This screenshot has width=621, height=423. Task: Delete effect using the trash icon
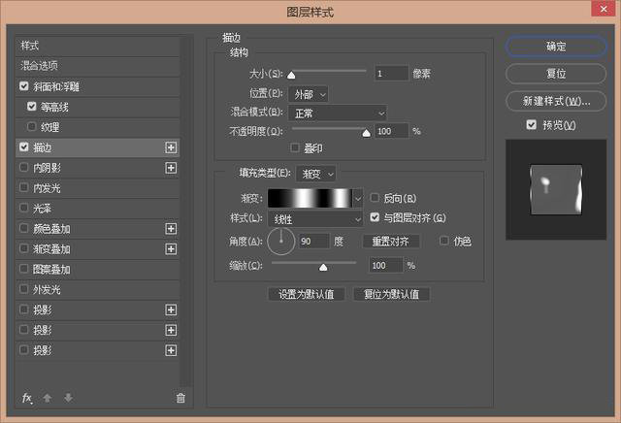pyautogui.click(x=180, y=398)
